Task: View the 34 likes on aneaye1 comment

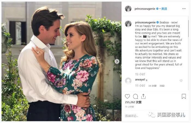Action: (x=152, y=86)
